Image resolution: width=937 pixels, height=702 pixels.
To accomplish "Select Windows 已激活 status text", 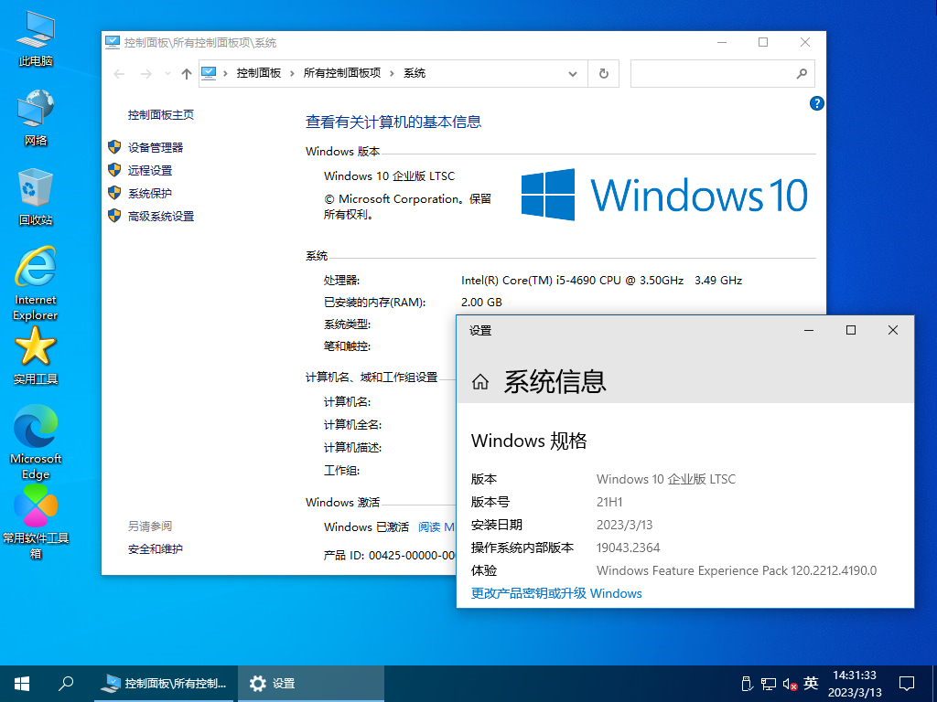I will point(366,526).
